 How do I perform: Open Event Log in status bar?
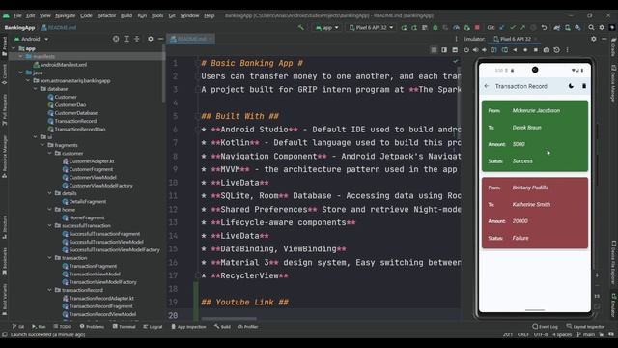(x=545, y=327)
